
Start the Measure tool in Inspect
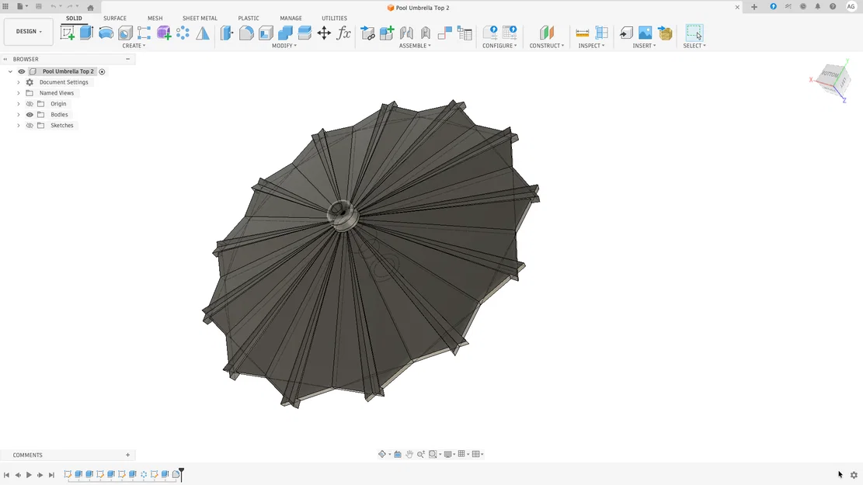click(x=583, y=33)
